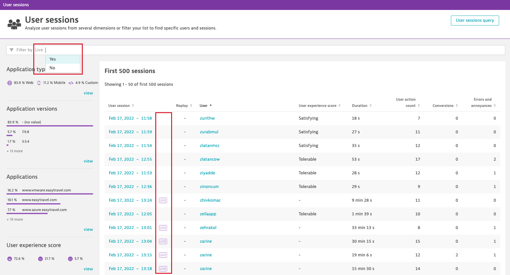Open the zurithw user link
The width and height of the screenshot is (510, 275).
pyautogui.click(x=207, y=118)
